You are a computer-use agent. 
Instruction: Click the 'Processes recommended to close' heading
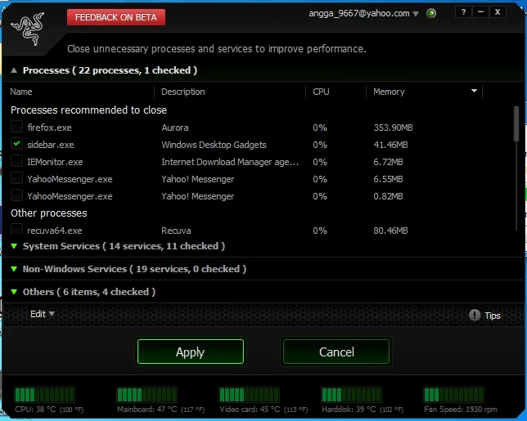coord(88,110)
